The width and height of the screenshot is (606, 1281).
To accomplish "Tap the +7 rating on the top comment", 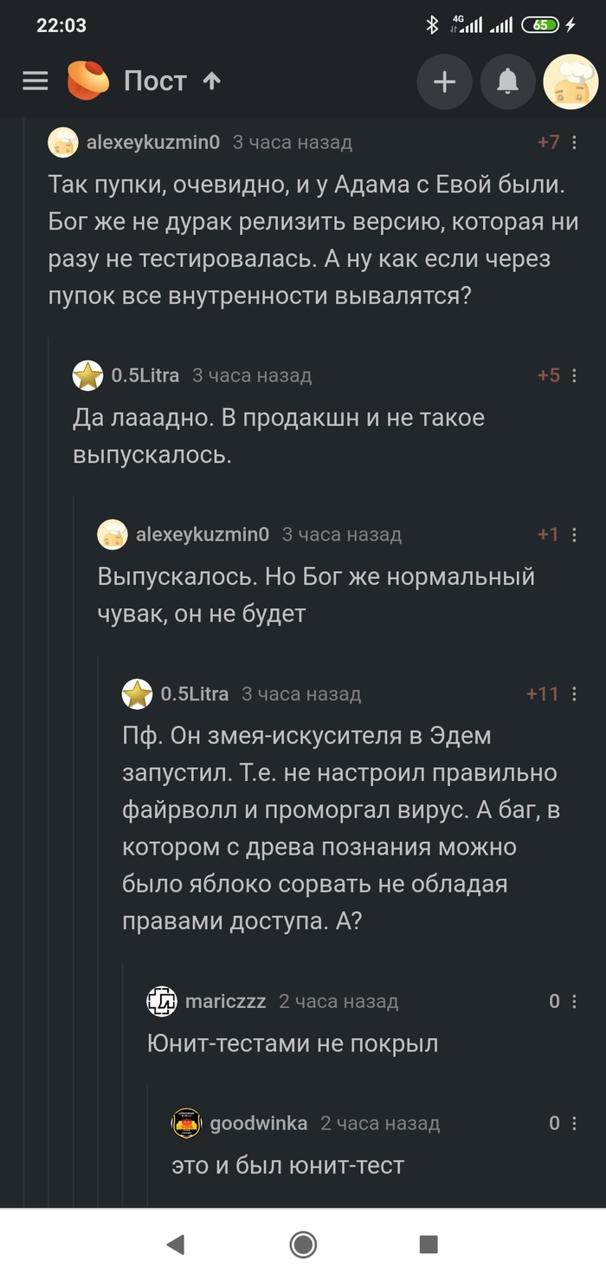I will click(549, 143).
